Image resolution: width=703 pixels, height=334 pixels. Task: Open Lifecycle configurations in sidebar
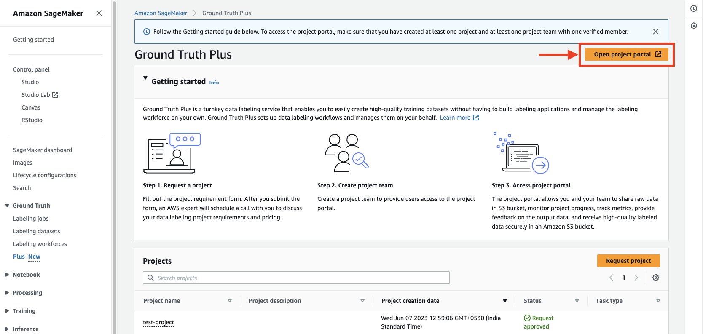pos(45,175)
